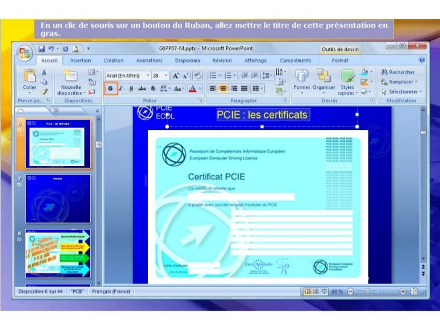Open the Format tab under Outils de dessin
The width and height of the screenshot is (440, 330).
340,60
